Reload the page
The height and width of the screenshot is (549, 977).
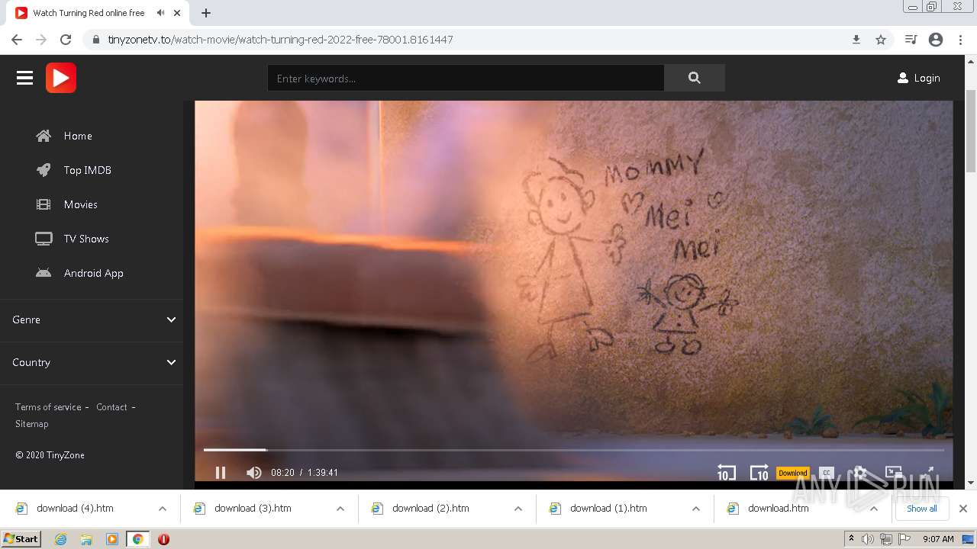[66, 40]
